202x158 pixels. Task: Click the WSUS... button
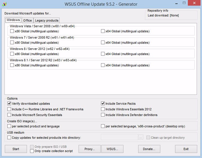point(112,149)
